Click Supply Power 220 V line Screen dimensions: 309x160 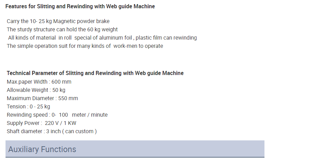41,123
